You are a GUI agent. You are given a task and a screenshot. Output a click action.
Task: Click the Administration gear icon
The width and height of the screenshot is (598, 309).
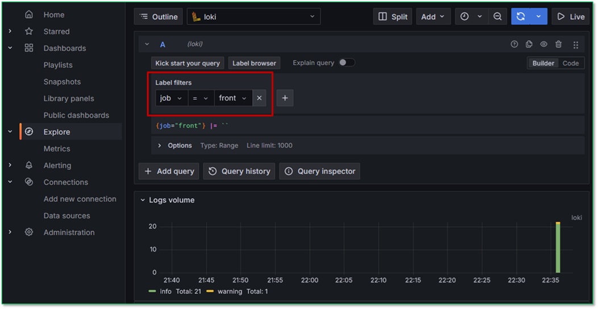(x=28, y=232)
